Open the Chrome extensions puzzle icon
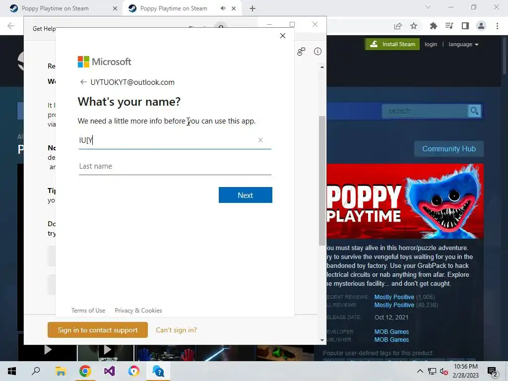Image resolution: width=508 pixels, height=381 pixels. pos(434,26)
